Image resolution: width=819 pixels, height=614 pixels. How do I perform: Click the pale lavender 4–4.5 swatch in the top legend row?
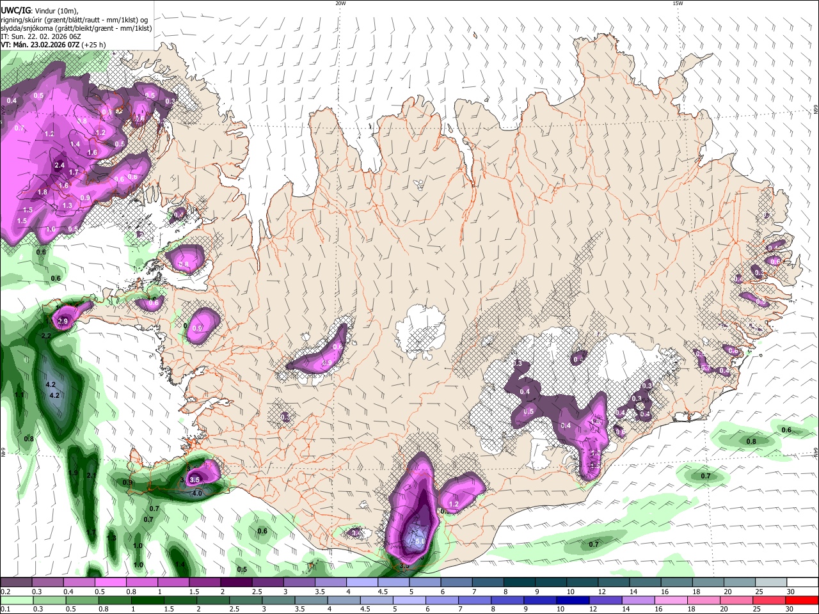[x=362, y=583]
